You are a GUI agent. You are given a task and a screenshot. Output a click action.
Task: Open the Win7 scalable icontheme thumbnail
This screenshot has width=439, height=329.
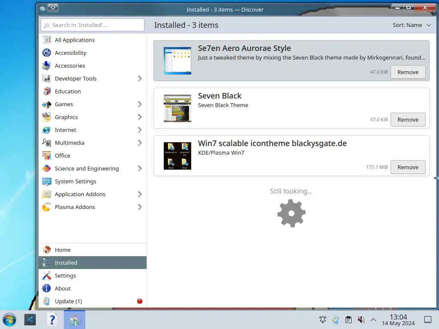point(177,156)
